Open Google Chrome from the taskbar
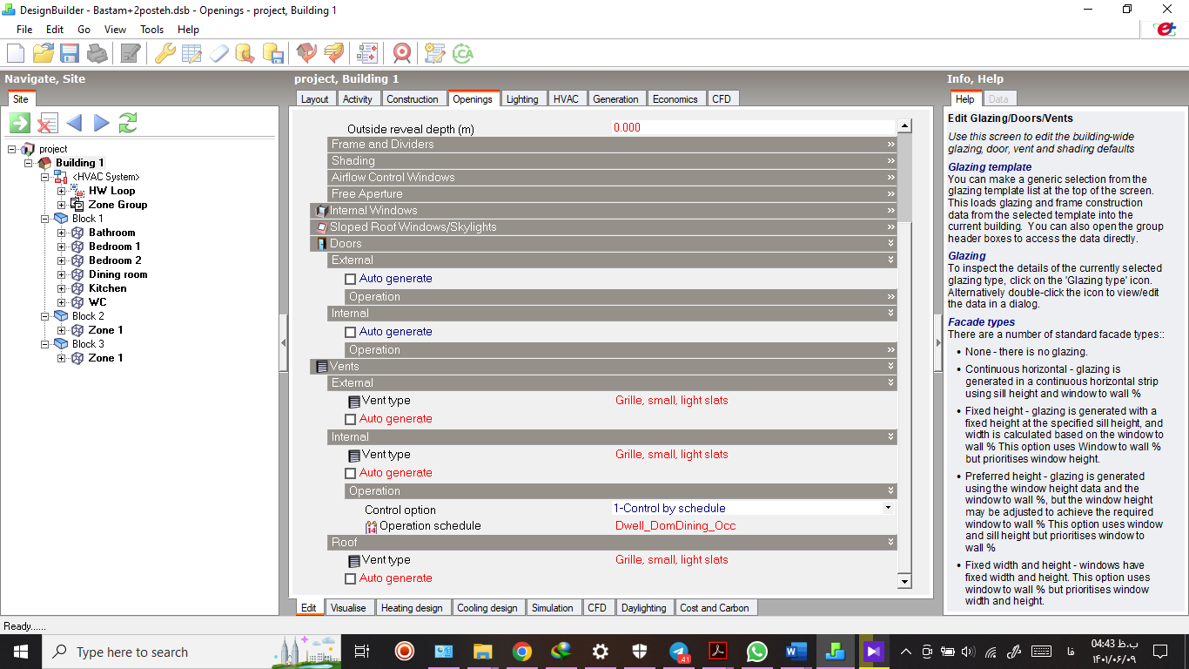 521,652
